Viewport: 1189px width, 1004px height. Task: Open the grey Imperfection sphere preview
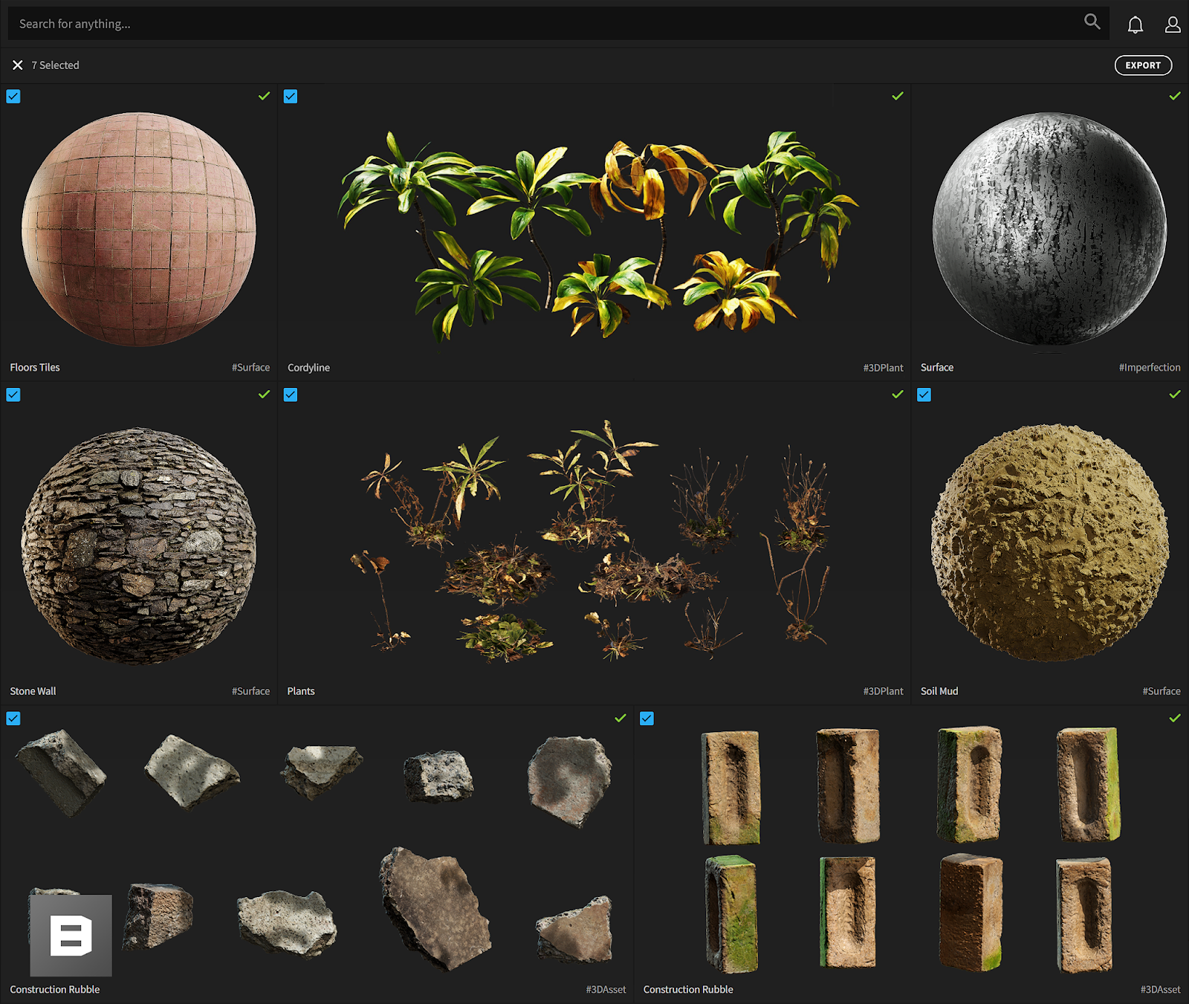tap(1049, 229)
